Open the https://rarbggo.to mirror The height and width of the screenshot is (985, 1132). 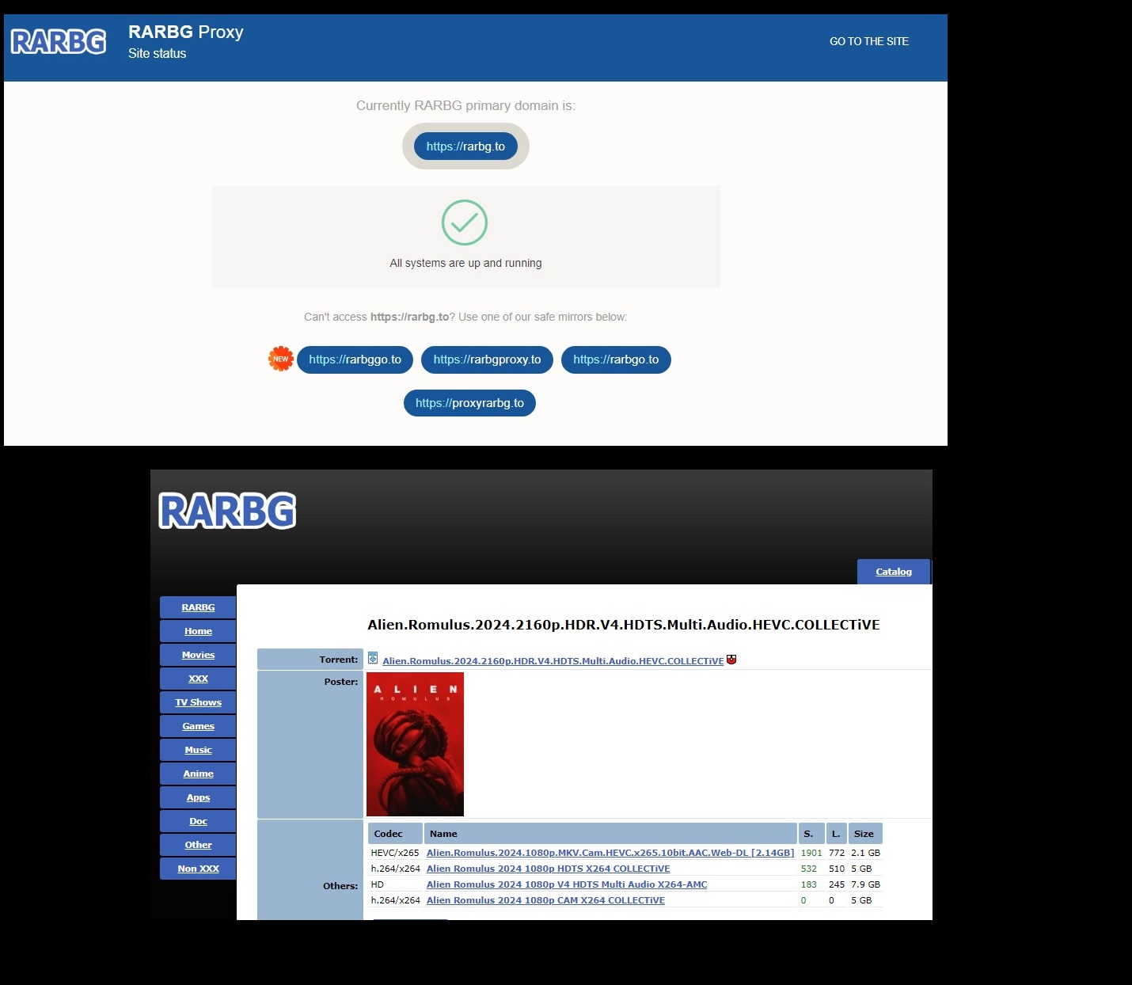click(355, 359)
